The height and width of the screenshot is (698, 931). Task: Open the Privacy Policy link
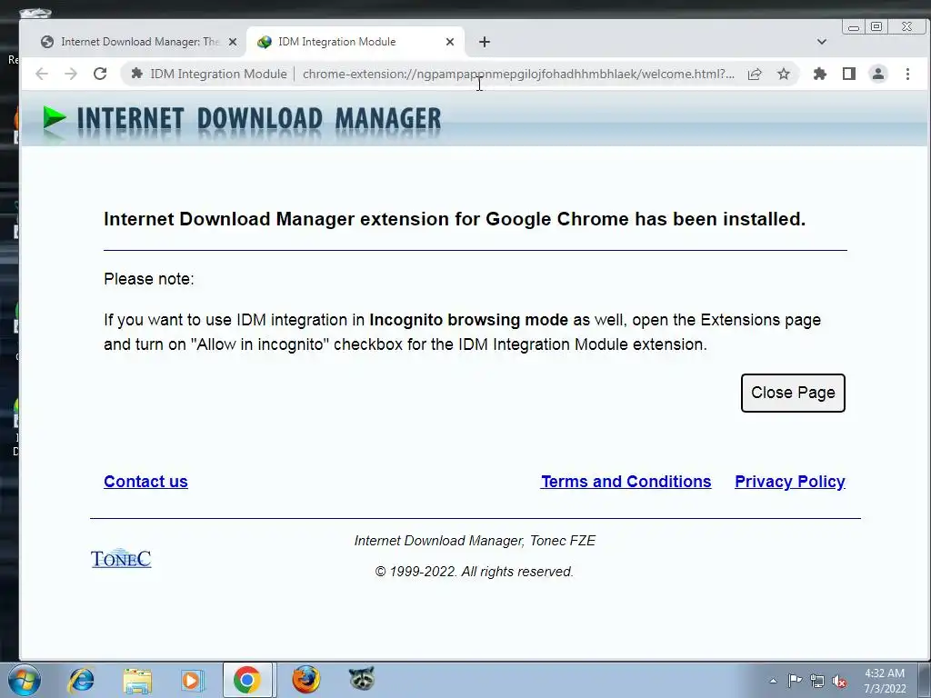790,482
